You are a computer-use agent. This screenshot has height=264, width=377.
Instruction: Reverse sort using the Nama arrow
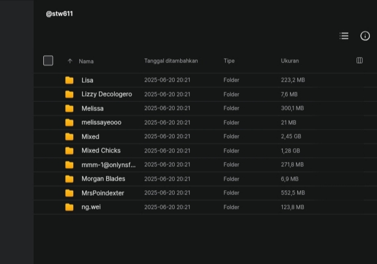click(x=70, y=61)
